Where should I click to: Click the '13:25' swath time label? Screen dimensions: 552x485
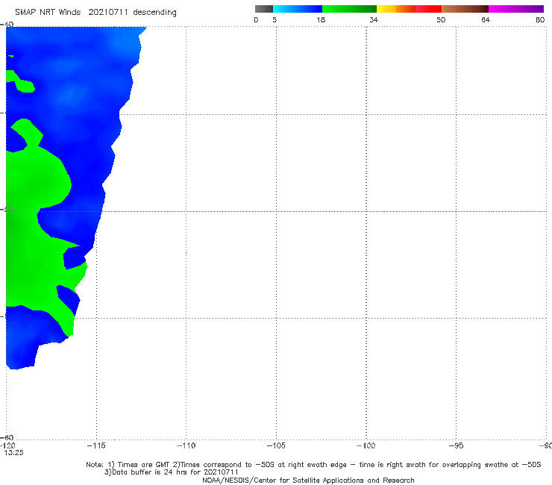13,453
